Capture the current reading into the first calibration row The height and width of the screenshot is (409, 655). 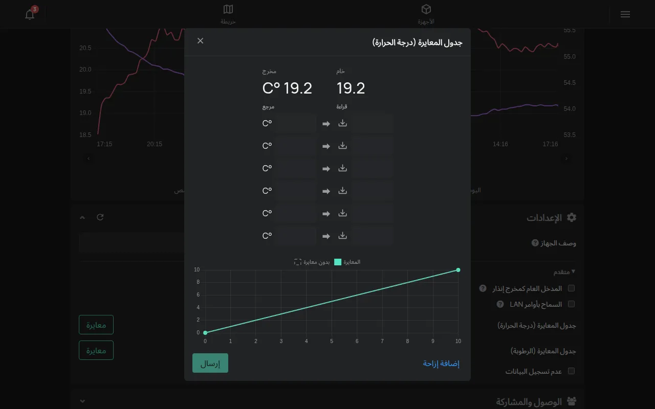pos(343,123)
